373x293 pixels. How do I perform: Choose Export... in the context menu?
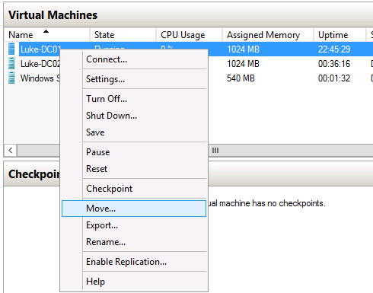[134, 225]
